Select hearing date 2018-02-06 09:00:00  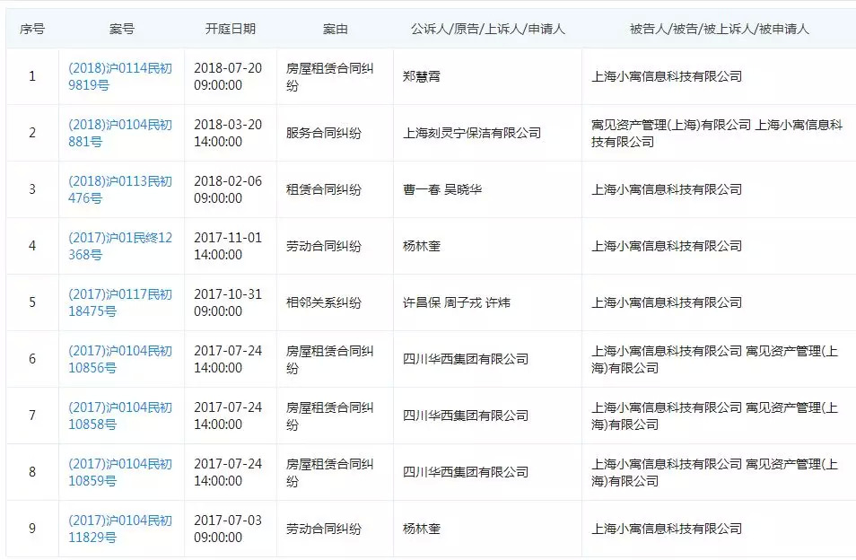(228, 189)
